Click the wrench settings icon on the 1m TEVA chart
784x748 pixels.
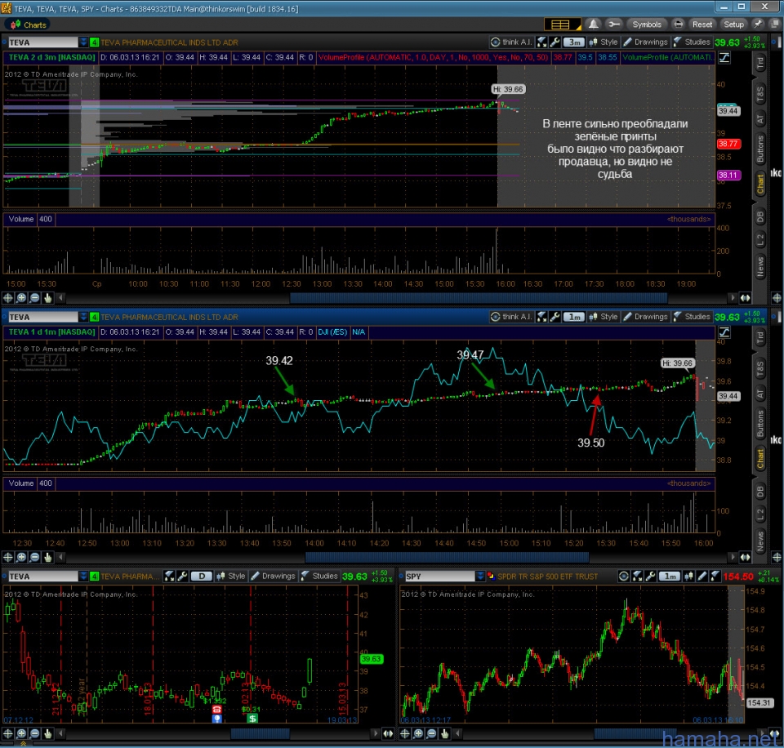(555, 317)
